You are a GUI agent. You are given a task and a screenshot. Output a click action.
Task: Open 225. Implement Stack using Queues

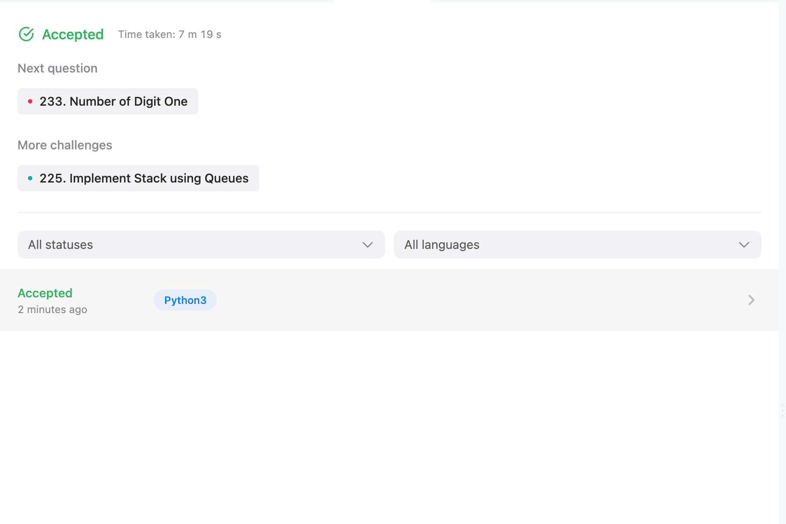tap(144, 178)
